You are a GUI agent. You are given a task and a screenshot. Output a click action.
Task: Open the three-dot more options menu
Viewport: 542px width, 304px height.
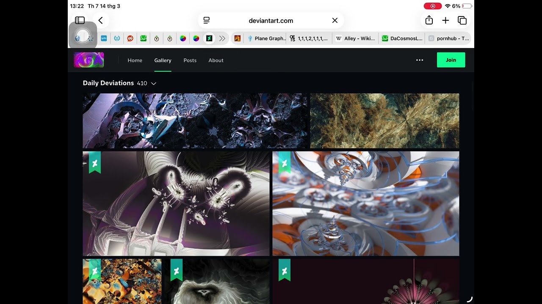coord(420,60)
